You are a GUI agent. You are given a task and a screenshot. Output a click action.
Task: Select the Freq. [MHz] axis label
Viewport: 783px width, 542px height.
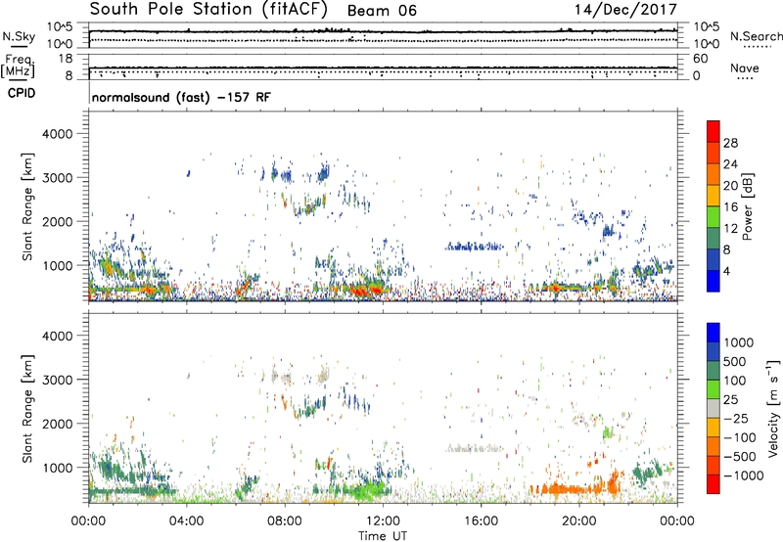[x=18, y=67]
